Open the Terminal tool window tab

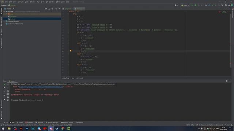(39, 123)
